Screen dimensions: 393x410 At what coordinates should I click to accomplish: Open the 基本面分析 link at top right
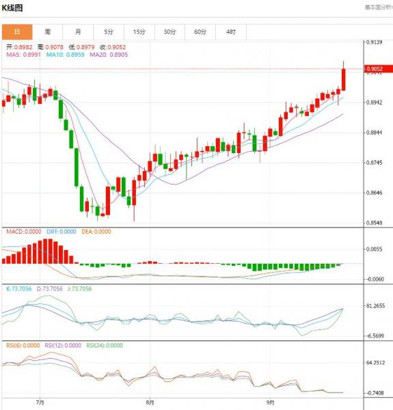click(x=379, y=8)
